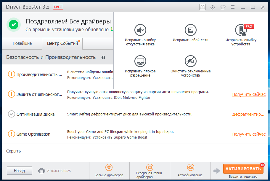Open 'Автообновление' cloud icon
Viewport: 270px width, 181px height.
coord(190,167)
